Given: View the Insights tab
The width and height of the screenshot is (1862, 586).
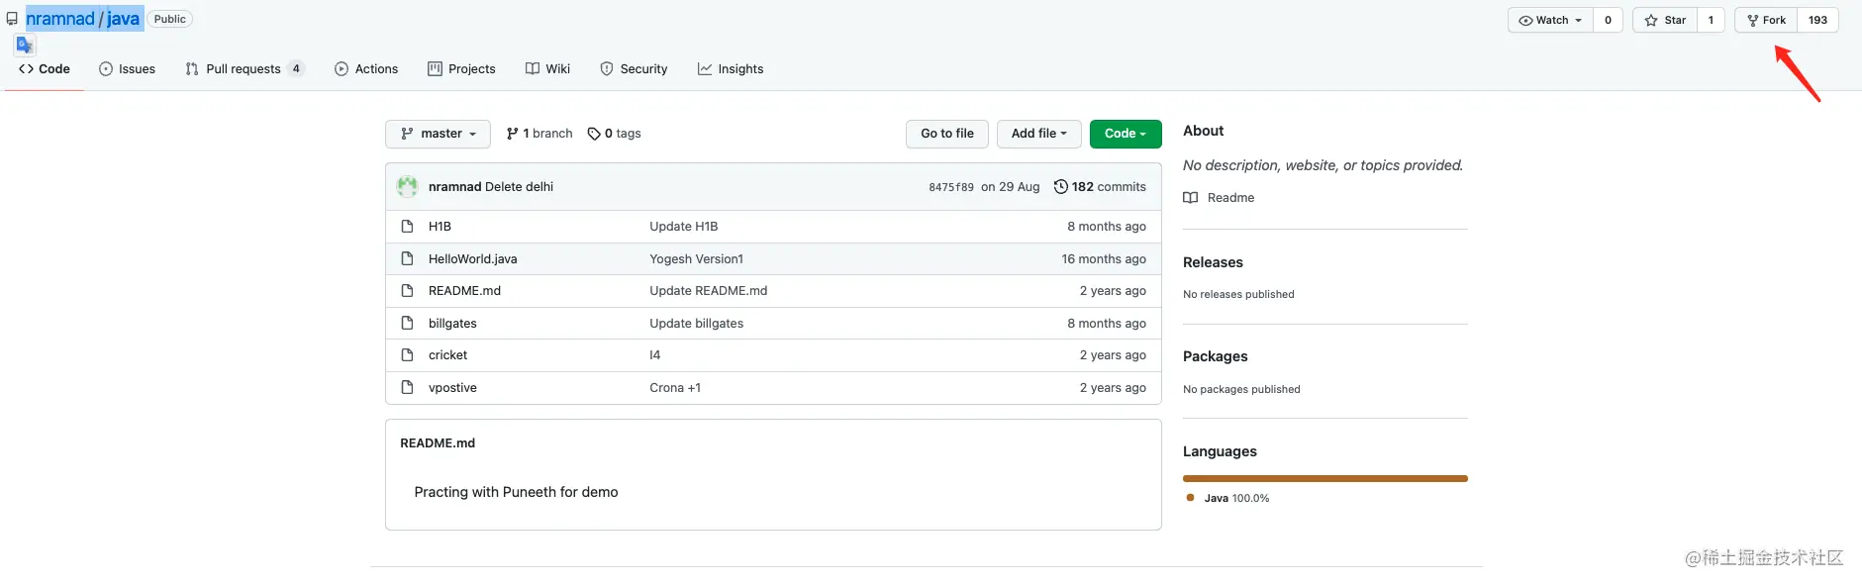Looking at the screenshot, I should coord(731,69).
